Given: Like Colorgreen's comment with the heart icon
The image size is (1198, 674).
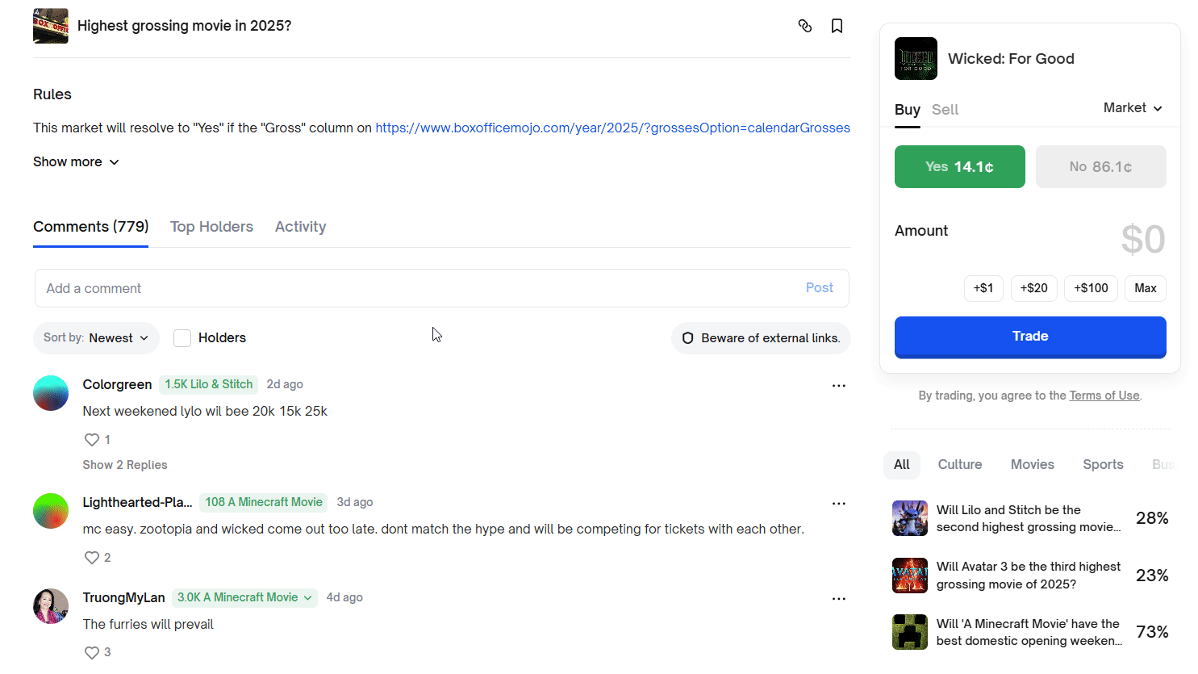Looking at the screenshot, I should click(x=92, y=440).
